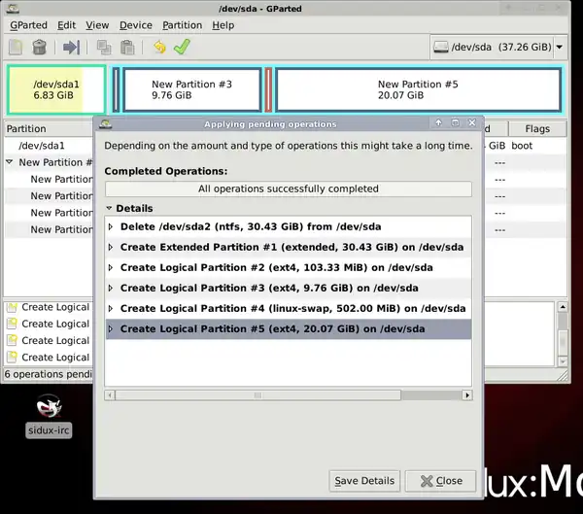The width and height of the screenshot is (583, 514).
Task: Select the /dev/sda1 block in disk map
Action: coord(55,90)
